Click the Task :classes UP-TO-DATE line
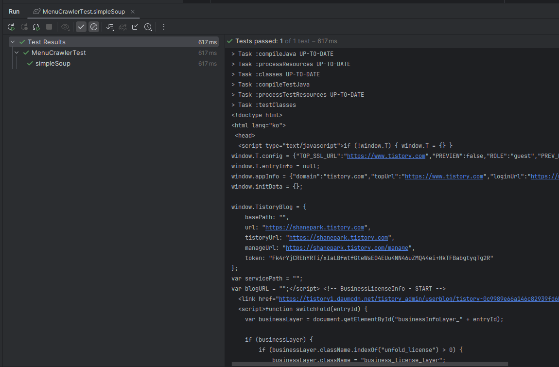The height and width of the screenshot is (367, 559). click(276, 74)
